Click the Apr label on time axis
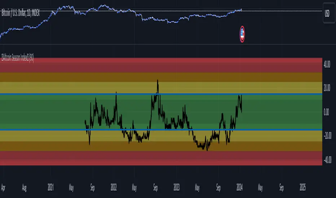The width and height of the screenshot is (336, 198). pyautogui.click(x=3, y=188)
